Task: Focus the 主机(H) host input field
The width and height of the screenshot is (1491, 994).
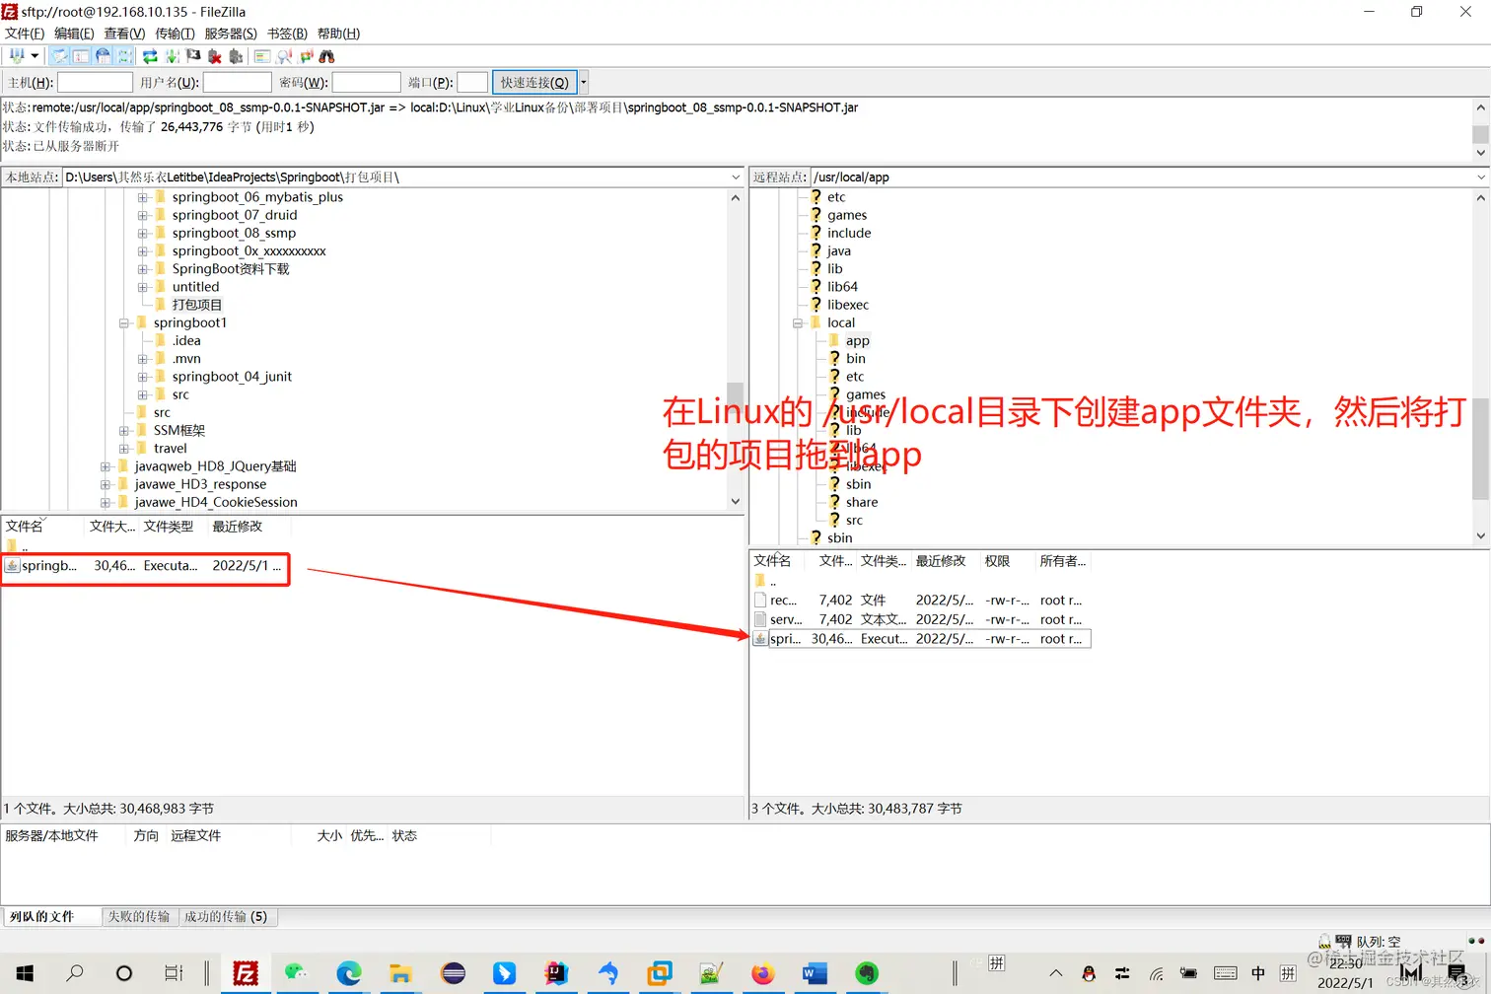Action: click(x=95, y=82)
